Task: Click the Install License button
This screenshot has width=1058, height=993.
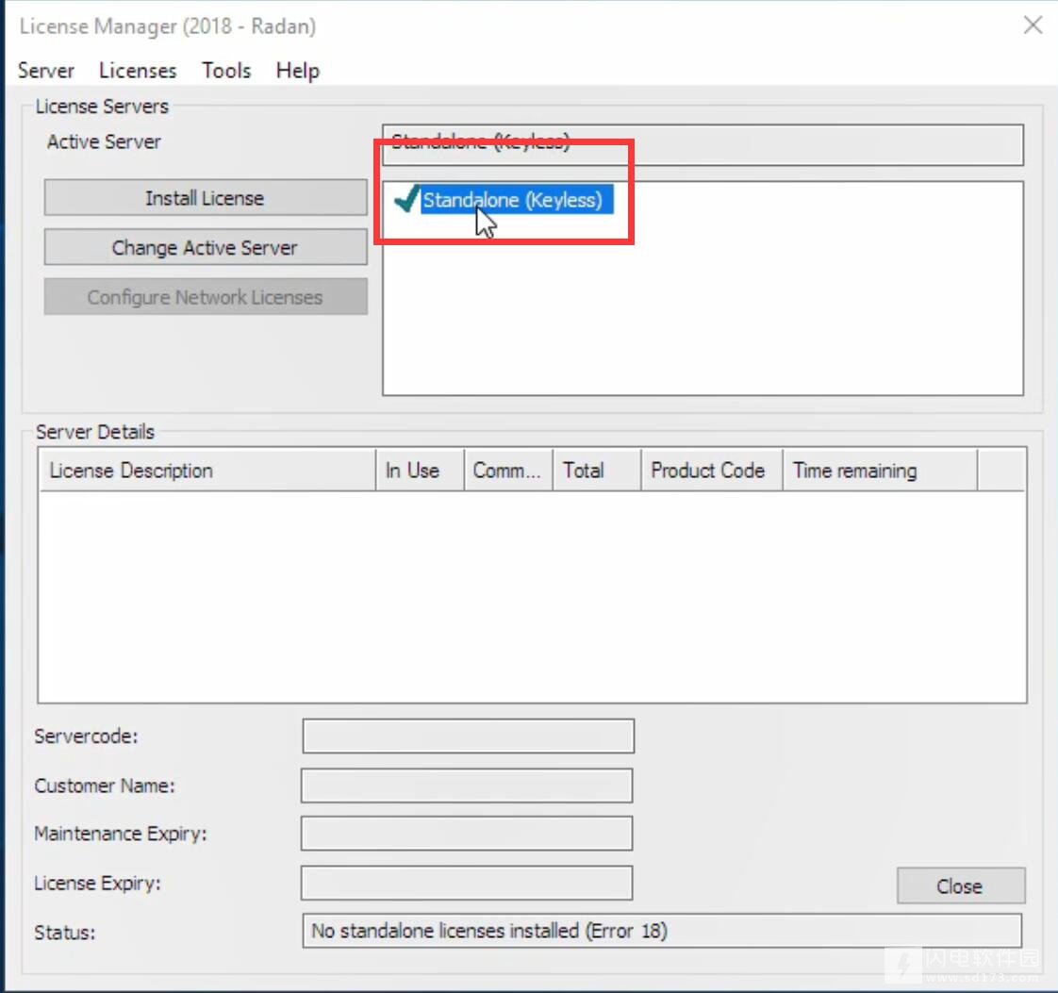Action: click(x=205, y=198)
